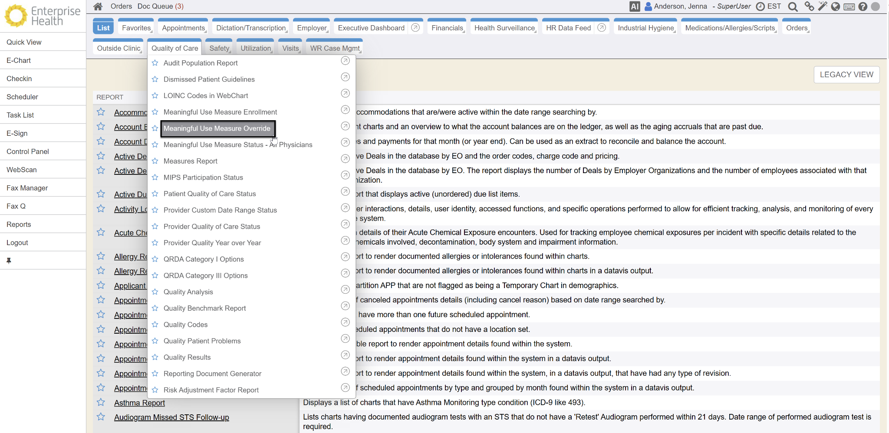Click the LEGACY VIEW button
This screenshot has width=889, height=433.
coord(846,75)
